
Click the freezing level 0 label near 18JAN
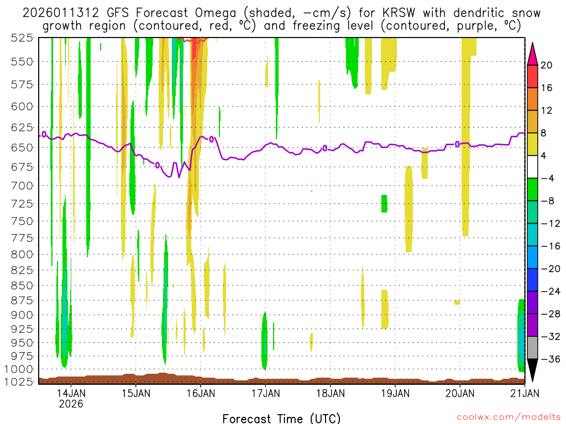click(325, 148)
